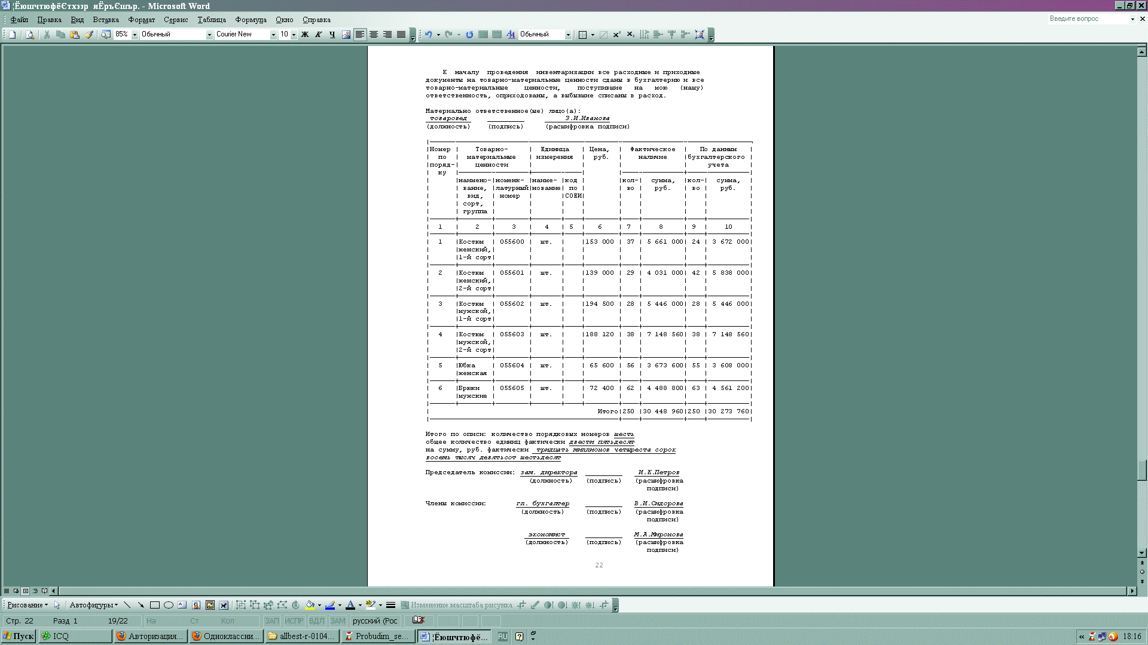This screenshot has width=1148, height=645.
Task: Select the Rectangle drawing tool
Action: click(x=155, y=605)
